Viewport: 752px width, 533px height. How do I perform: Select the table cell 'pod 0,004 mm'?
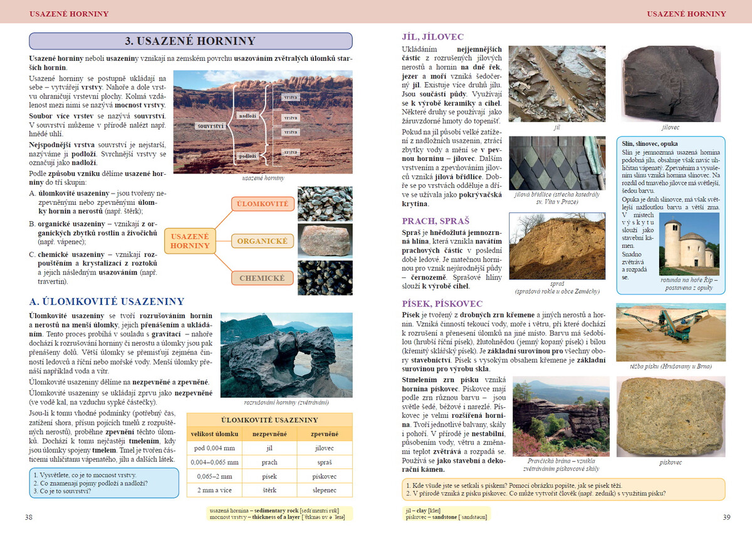pyautogui.click(x=214, y=448)
